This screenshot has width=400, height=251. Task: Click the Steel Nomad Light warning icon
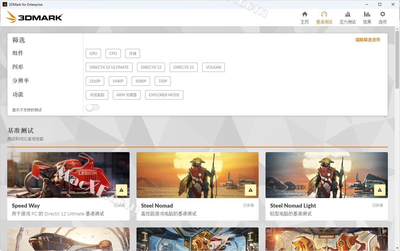pyautogui.click(x=380, y=190)
